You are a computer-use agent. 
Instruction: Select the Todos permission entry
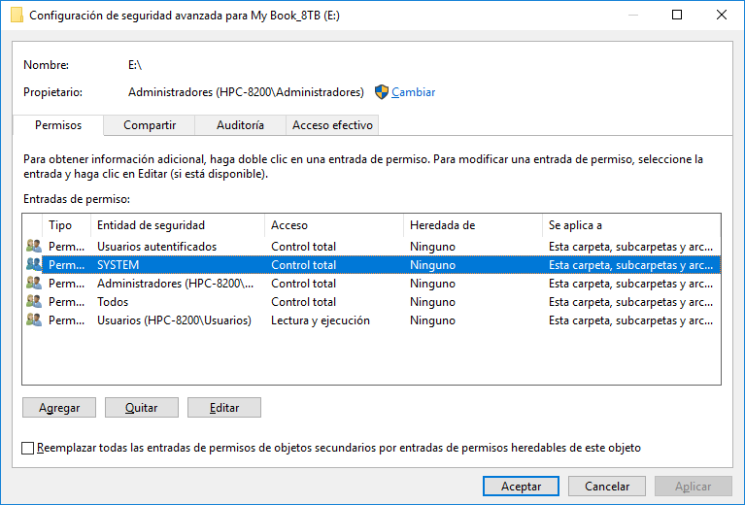point(372,302)
